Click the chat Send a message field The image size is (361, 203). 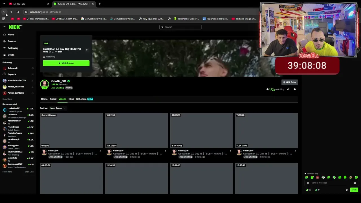coord(331,183)
